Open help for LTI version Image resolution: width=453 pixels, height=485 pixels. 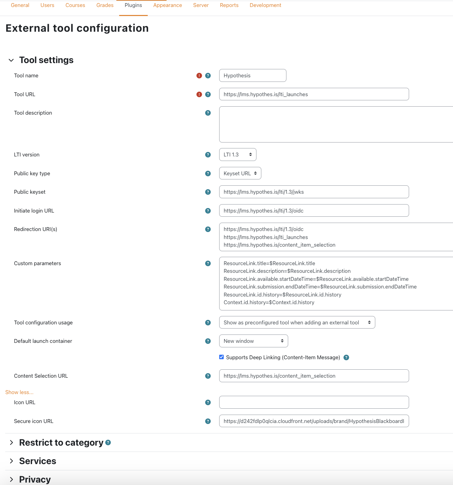(208, 154)
